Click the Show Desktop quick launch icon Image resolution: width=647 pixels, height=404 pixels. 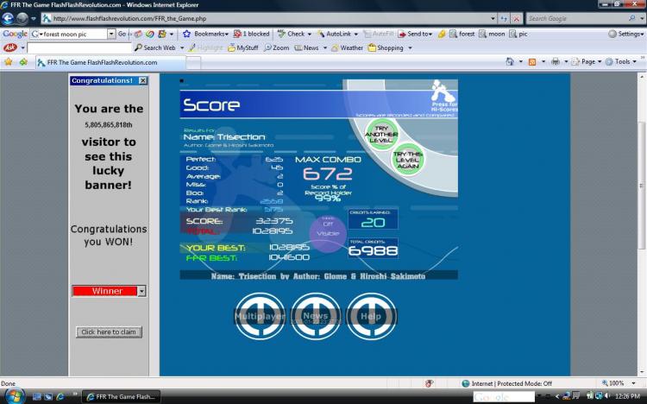(37, 396)
